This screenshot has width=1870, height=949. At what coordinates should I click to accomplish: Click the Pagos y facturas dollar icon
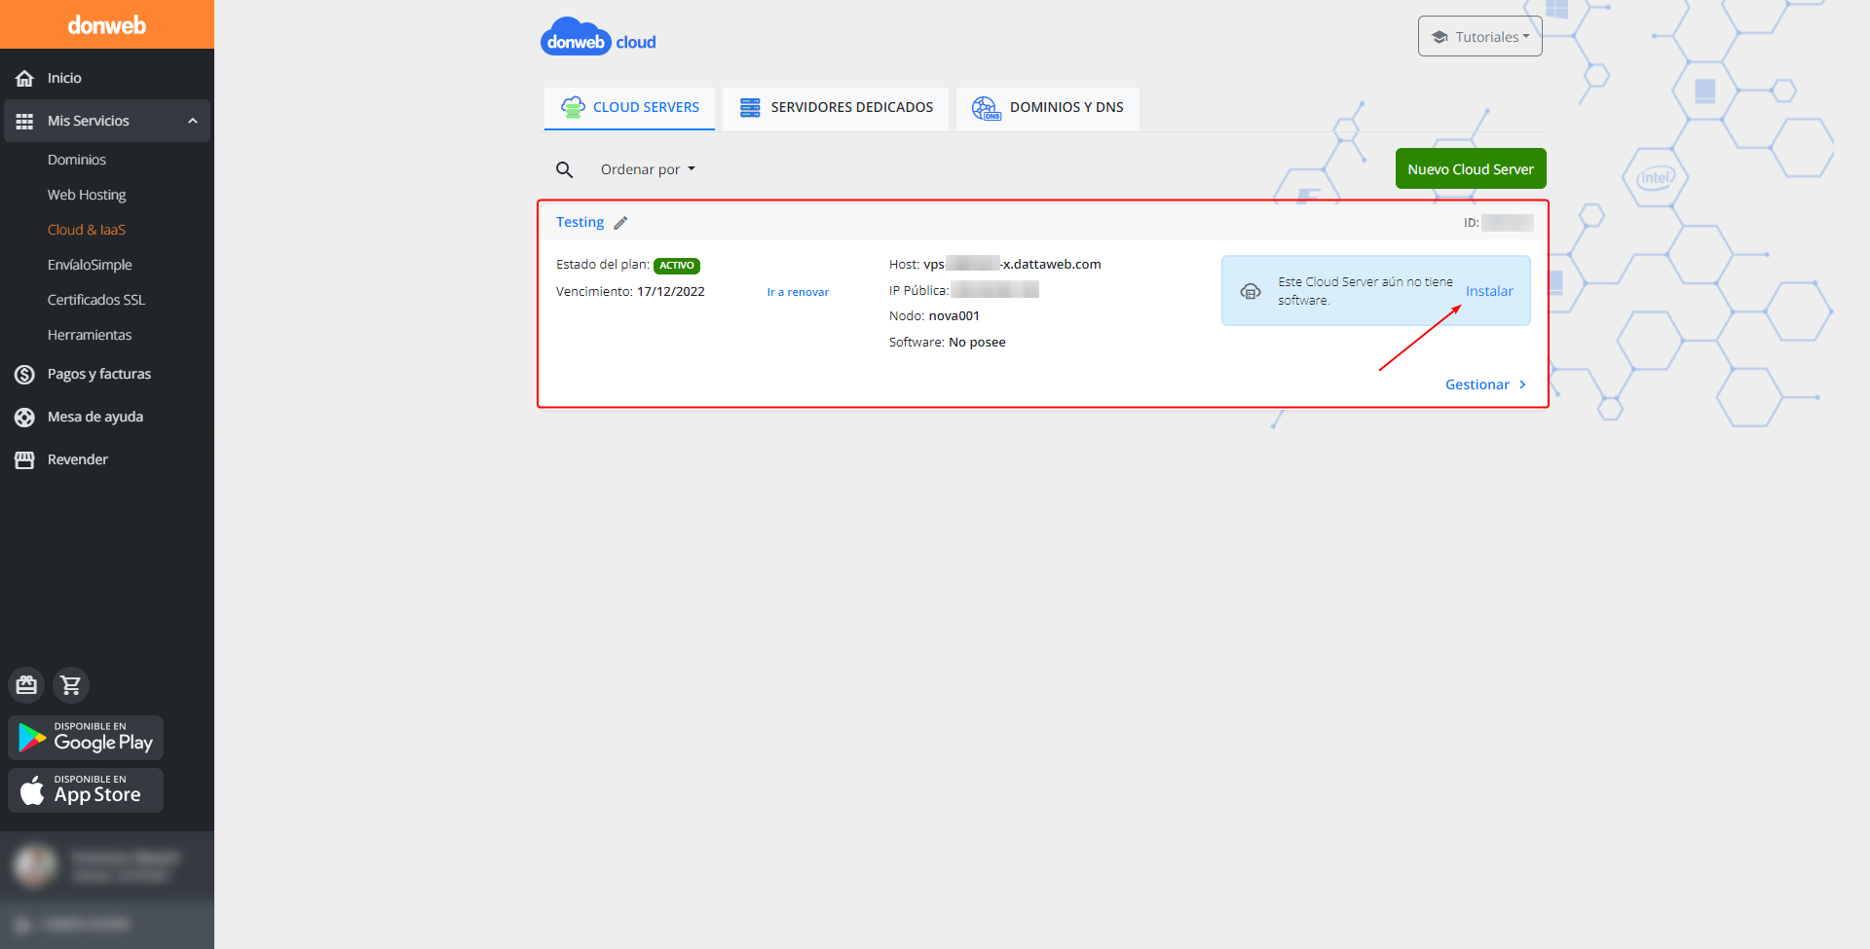[24, 374]
